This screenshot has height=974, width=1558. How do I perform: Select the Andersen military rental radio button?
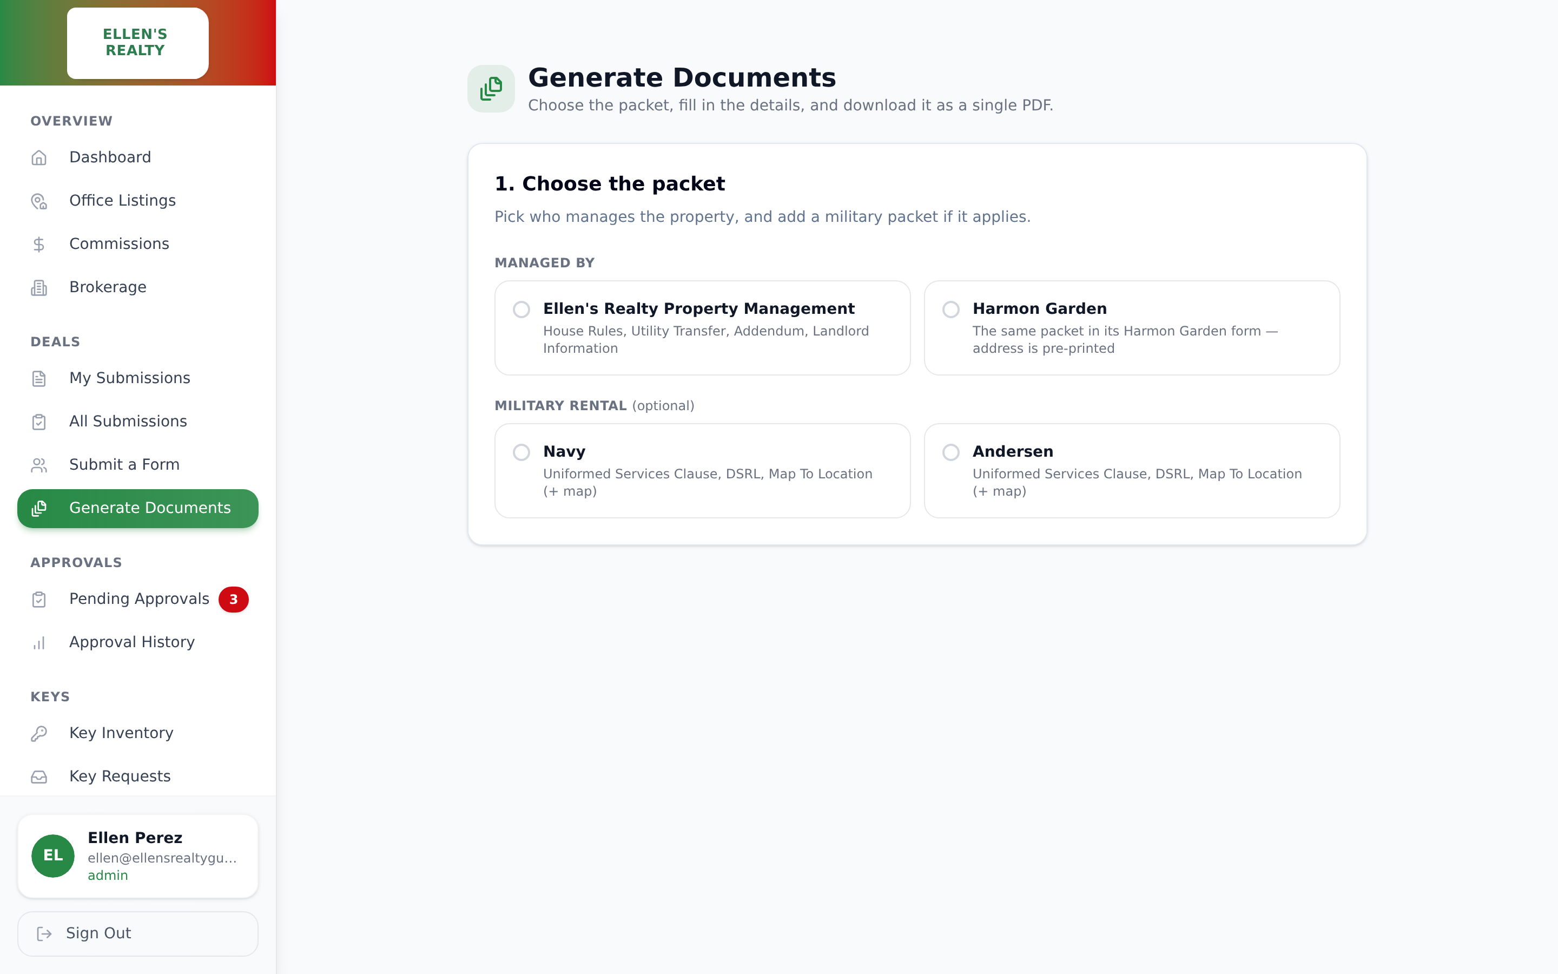click(951, 453)
